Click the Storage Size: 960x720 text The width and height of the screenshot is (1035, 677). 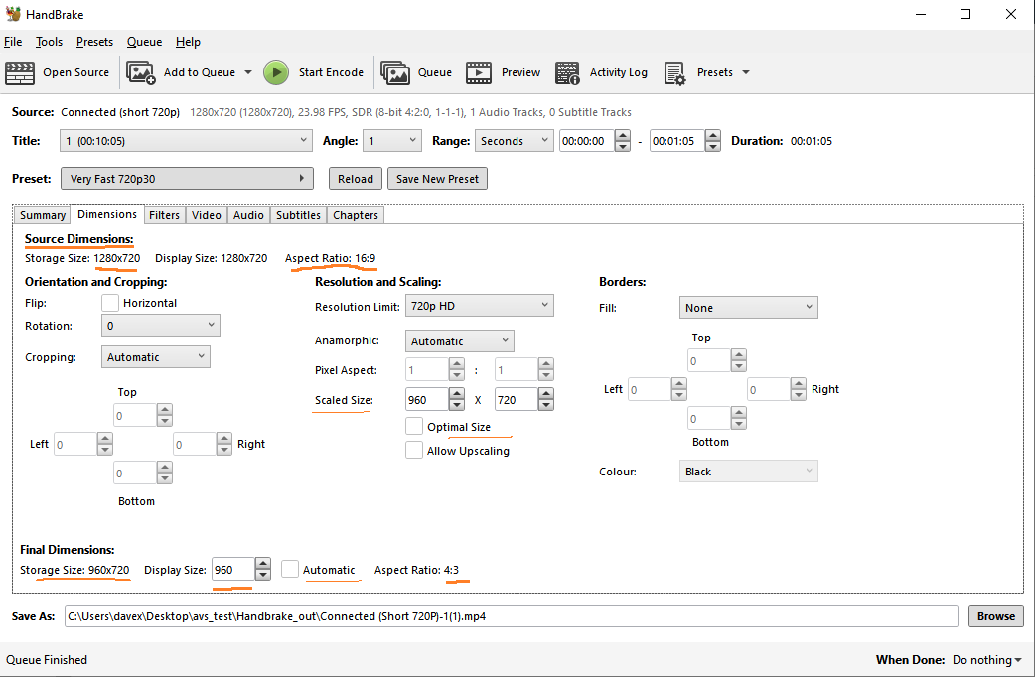click(74, 570)
